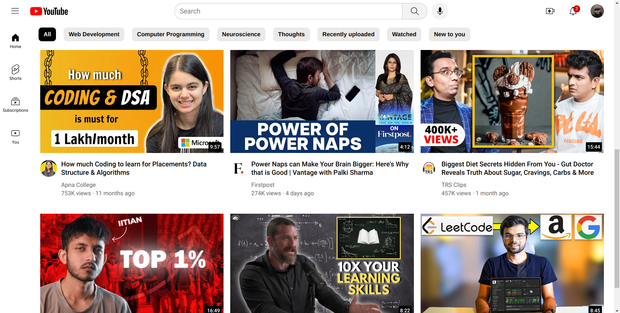Open the notifications bell
The width and height of the screenshot is (620, 313).
pyautogui.click(x=573, y=11)
